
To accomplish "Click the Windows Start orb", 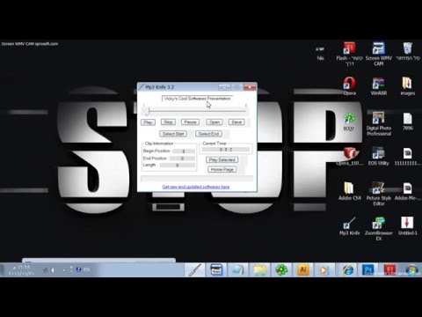I will 411,269.
